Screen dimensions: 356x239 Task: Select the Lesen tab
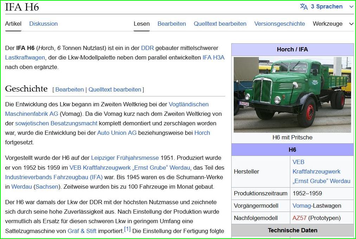(142, 24)
